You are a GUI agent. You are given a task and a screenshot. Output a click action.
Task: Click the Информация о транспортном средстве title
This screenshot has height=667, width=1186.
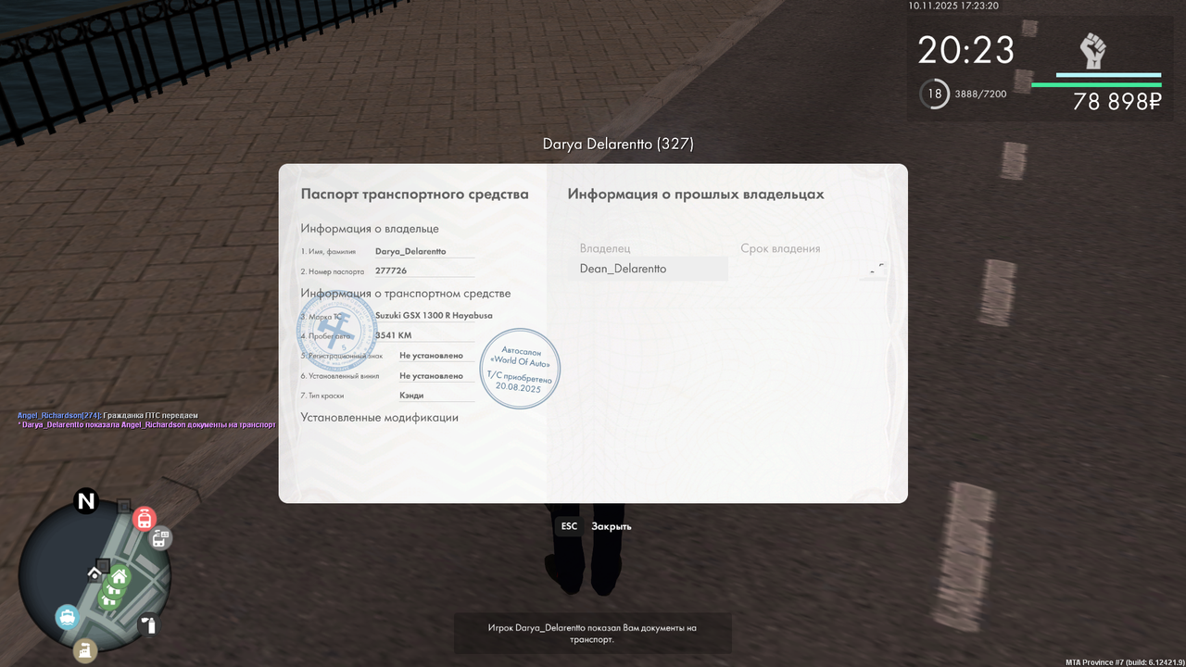(406, 294)
